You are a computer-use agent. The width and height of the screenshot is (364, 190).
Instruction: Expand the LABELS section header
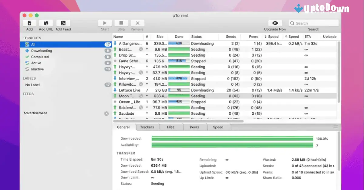[29, 78]
